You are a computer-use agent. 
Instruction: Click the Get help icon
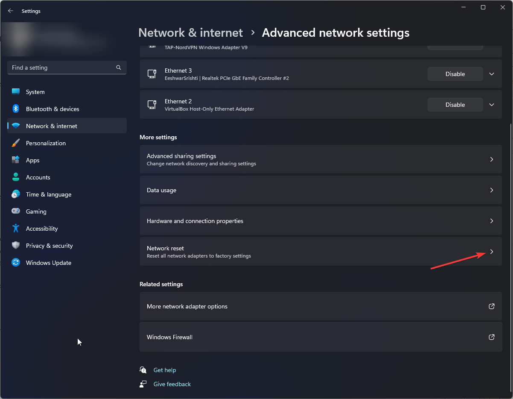pyautogui.click(x=143, y=370)
